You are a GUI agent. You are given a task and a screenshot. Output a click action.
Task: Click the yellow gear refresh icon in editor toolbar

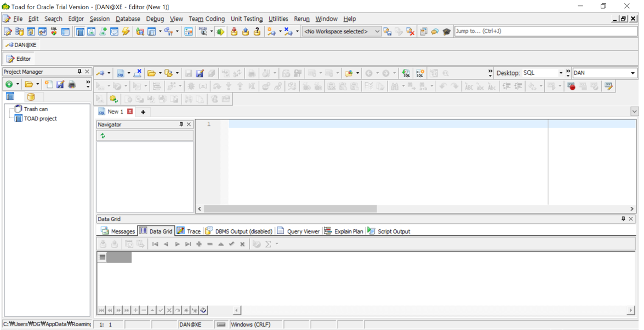pyautogui.click(x=113, y=99)
